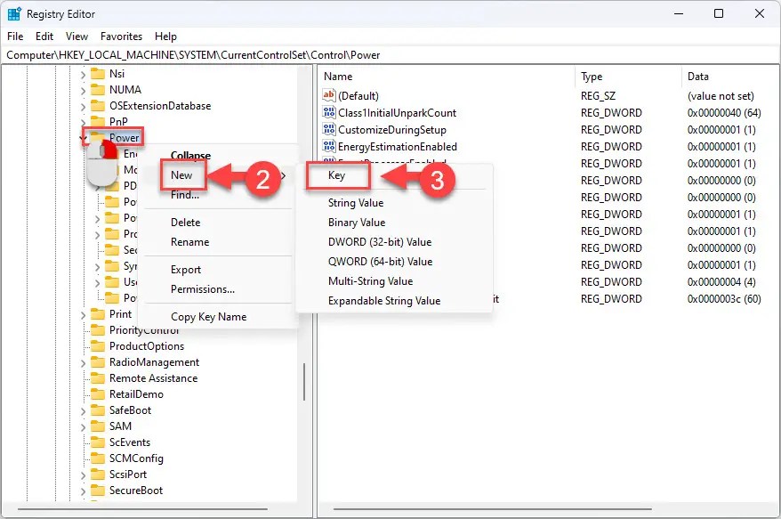Choose Key from the New submenu
Image resolution: width=781 pixels, height=519 pixels.
[x=339, y=175]
